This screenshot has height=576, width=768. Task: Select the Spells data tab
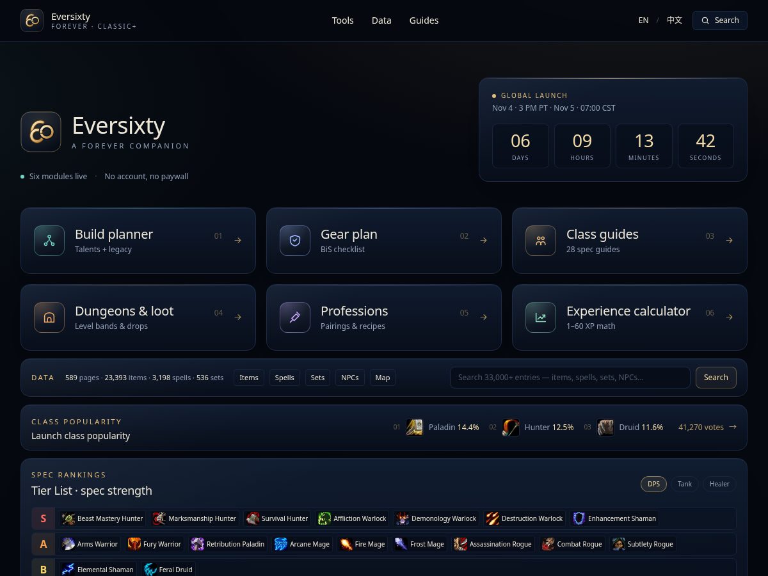coord(285,378)
